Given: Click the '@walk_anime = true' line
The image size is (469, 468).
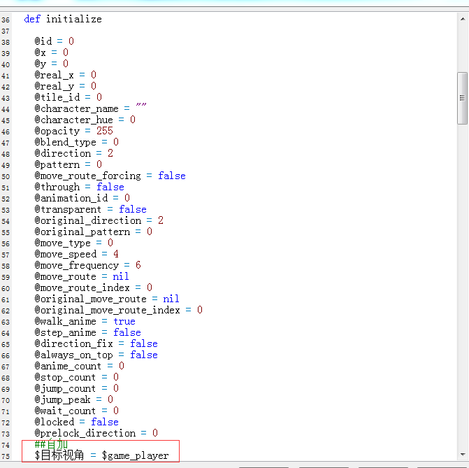Looking at the screenshot, I should click(85, 321).
